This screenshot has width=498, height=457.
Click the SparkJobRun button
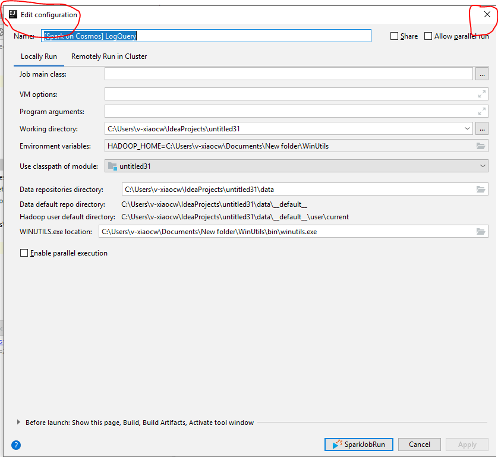pos(358,444)
